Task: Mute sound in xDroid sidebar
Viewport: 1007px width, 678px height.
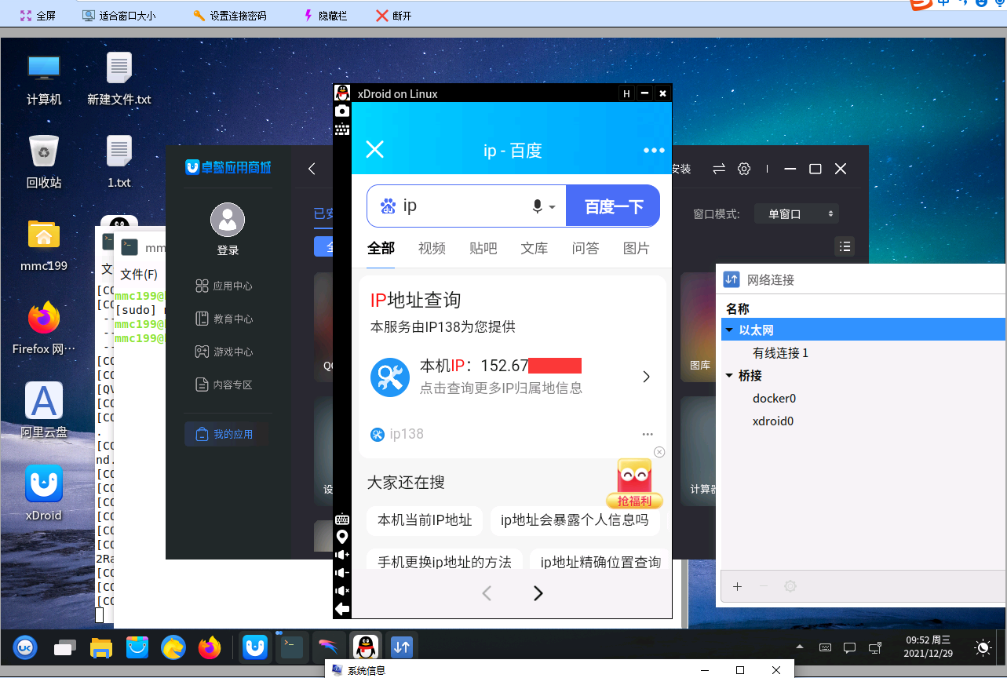Action: click(342, 591)
